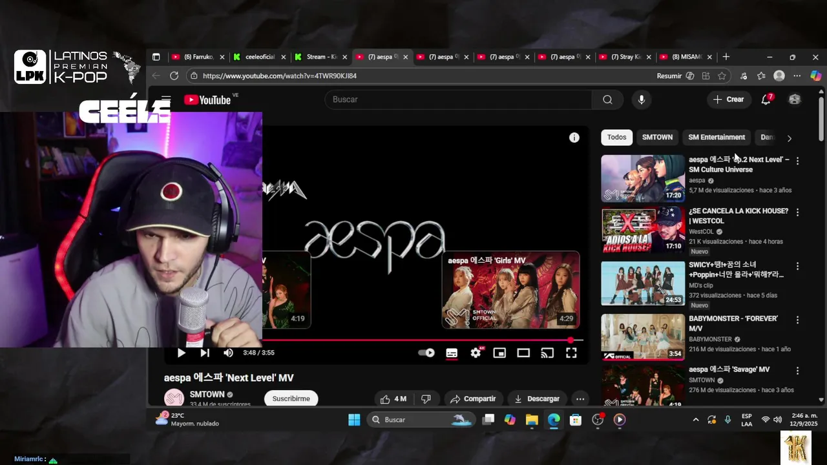The width and height of the screenshot is (827, 465).
Task: Play the video with the play button
Action: [x=182, y=353]
